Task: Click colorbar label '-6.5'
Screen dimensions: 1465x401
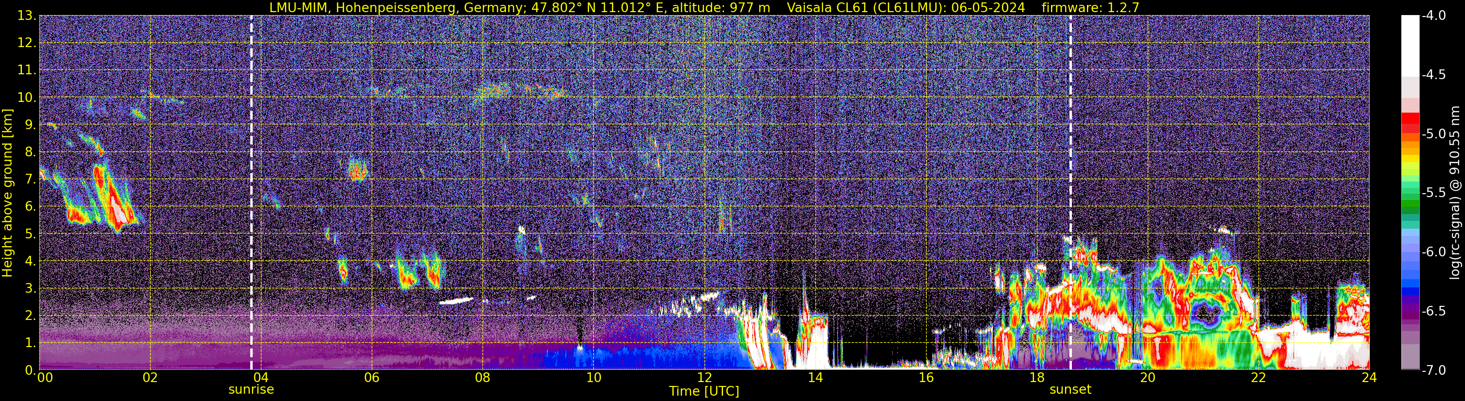Action: click(1433, 311)
